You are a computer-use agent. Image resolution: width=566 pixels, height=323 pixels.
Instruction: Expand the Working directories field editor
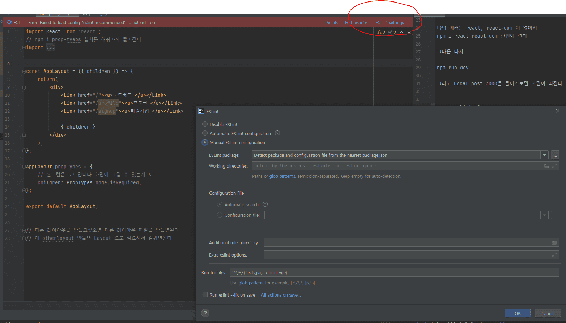(x=554, y=166)
